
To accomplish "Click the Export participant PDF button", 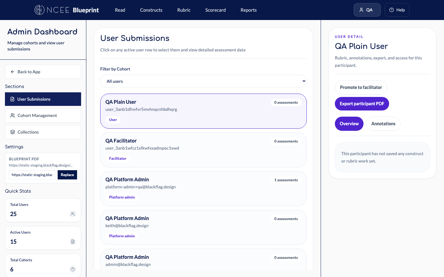I will [x=362, y=104].
